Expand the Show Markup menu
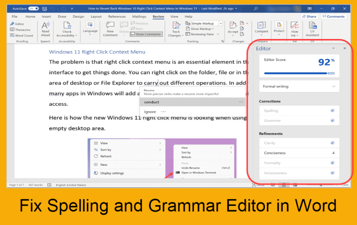The height and width of the screenshot is (225, 357). pyautogui.click(x=200, y=29)
